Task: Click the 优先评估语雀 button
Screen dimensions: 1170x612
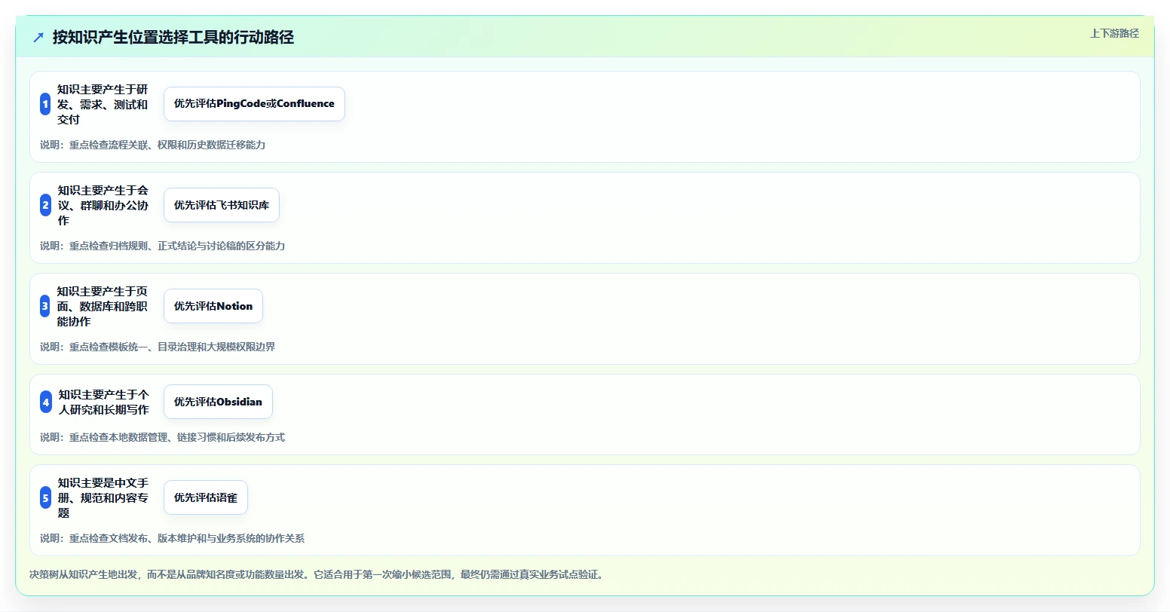Action: point(206,497)
